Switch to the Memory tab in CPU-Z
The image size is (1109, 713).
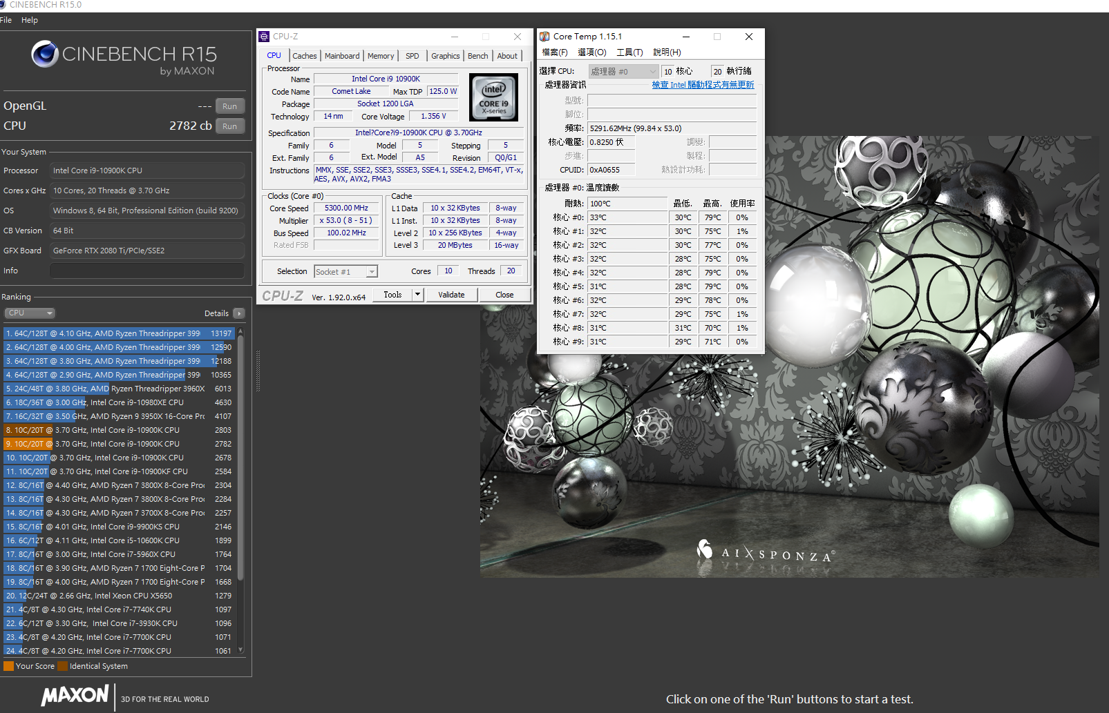tap(381, 56)
